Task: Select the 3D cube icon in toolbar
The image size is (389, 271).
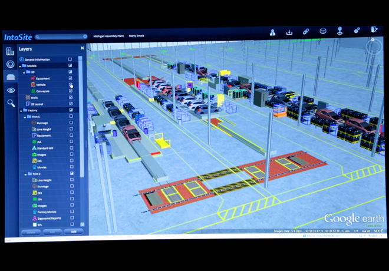Action: (x=323, y=31)
